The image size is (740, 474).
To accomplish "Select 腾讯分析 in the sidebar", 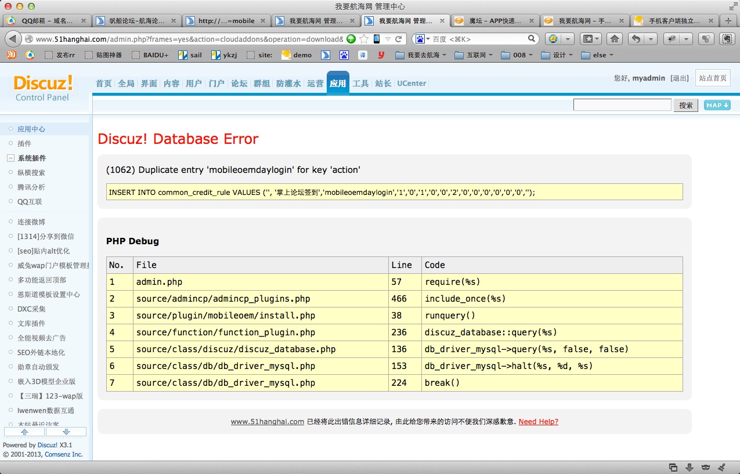I will coord(31,187).
